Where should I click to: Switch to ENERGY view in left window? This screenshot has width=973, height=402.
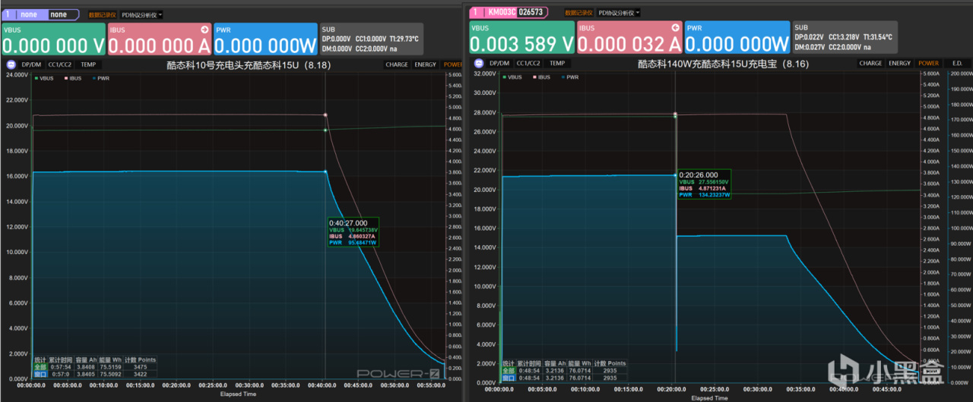[x=425, y=64]
